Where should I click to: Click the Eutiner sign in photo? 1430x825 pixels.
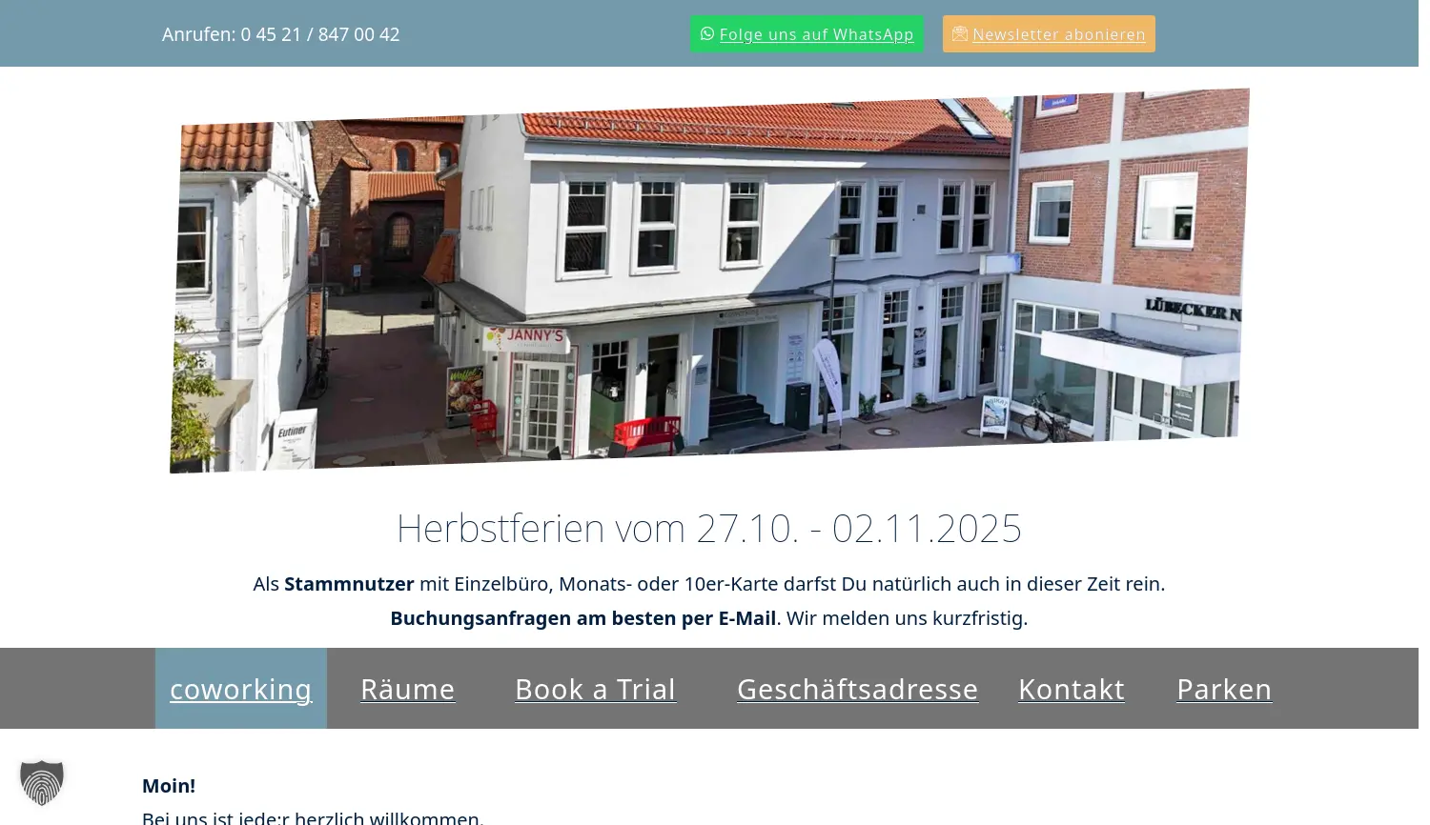coord(293,432)
